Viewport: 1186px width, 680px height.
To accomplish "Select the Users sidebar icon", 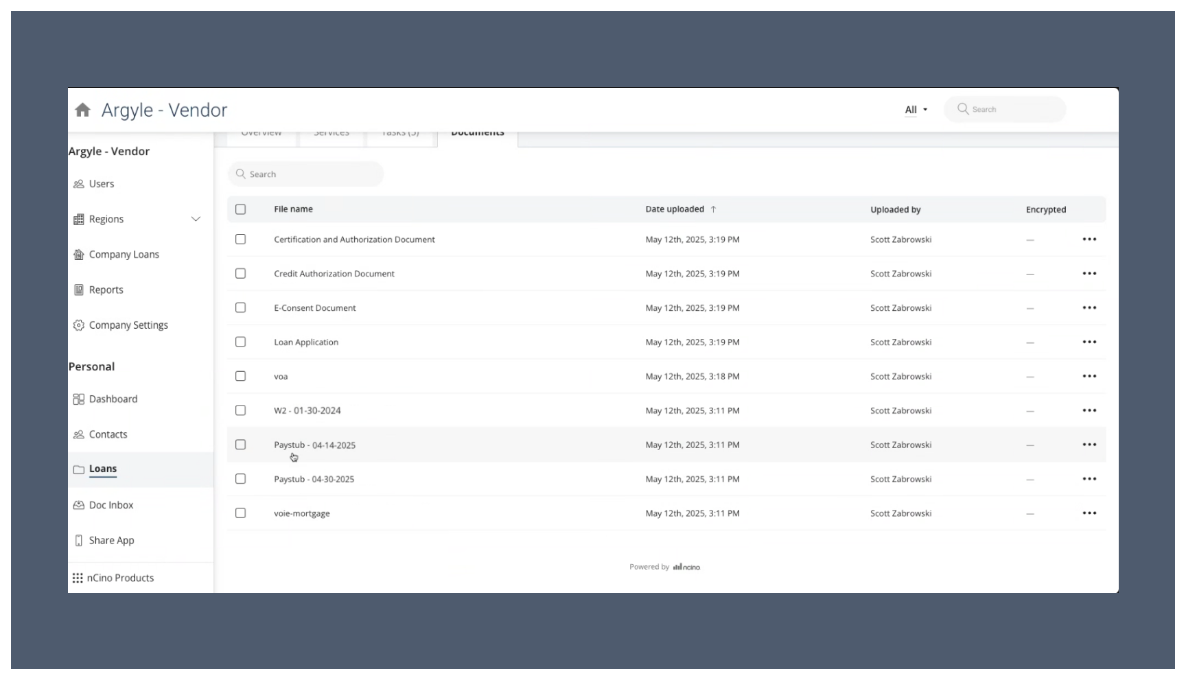I will coord(78,183).
